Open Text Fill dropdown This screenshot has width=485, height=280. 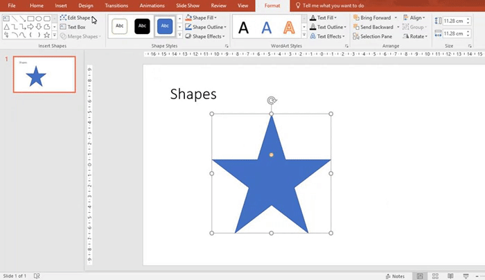click(323, 18)
